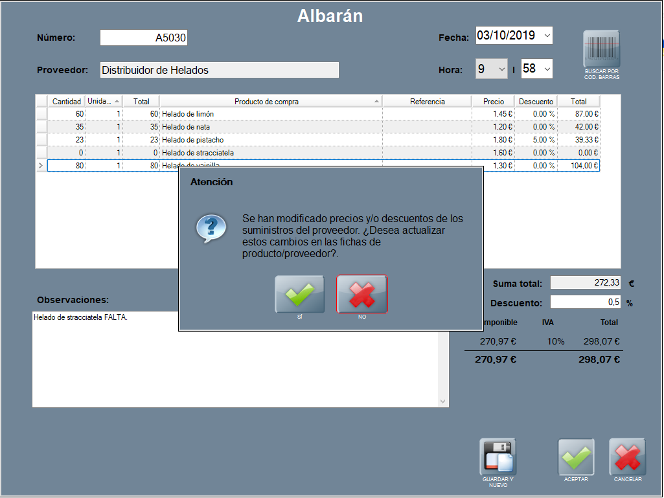The height and width of the screenshot is (498, 664).
Task: Click the Proveedor field Distribuidor de Helados
Action: pyautogui.click(x=219, y=70)
